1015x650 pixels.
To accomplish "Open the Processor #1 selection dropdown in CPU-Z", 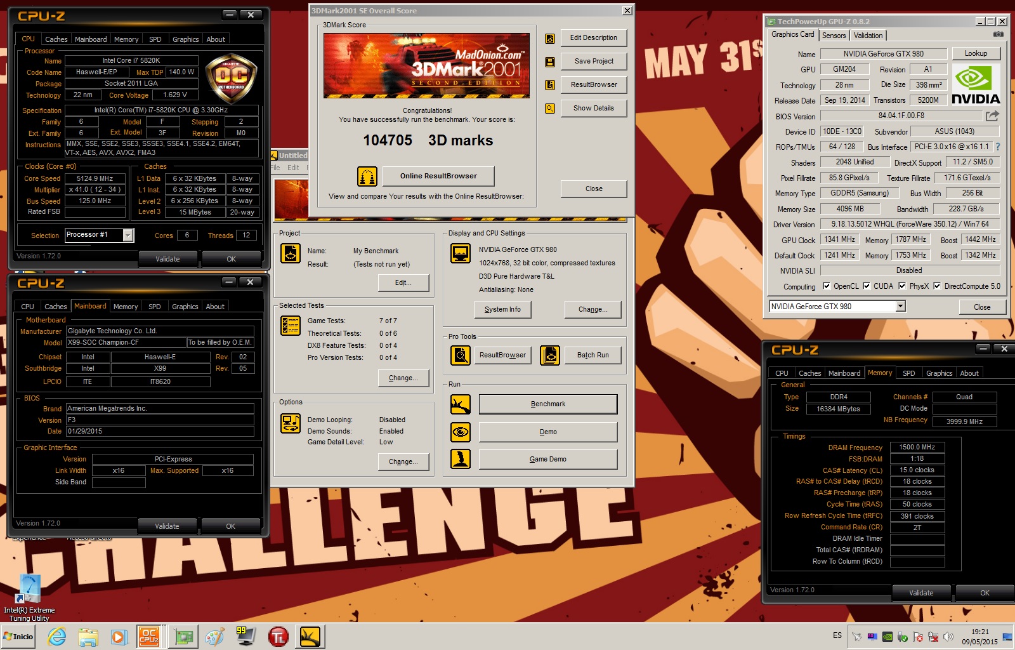I will click(128, 235).
